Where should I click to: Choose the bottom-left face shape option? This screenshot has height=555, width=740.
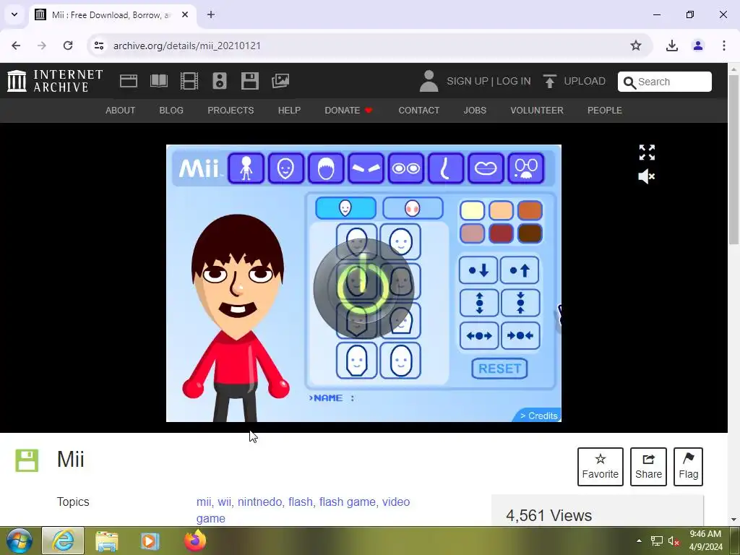pyautogui.click(x=356, y=361)
